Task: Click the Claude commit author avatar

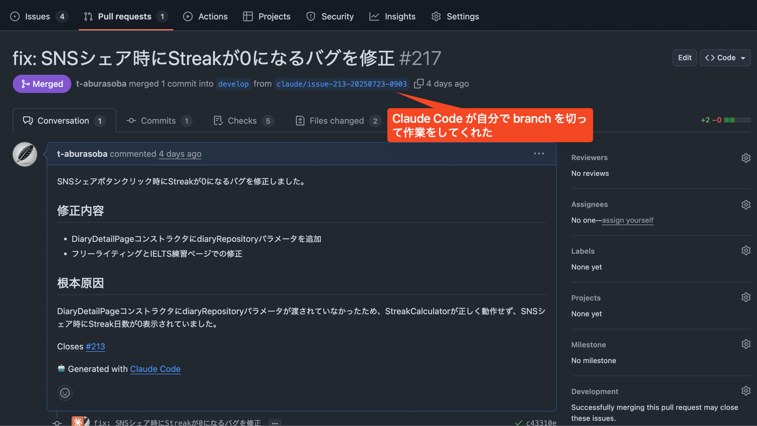Action: click(x=78, y=421)
